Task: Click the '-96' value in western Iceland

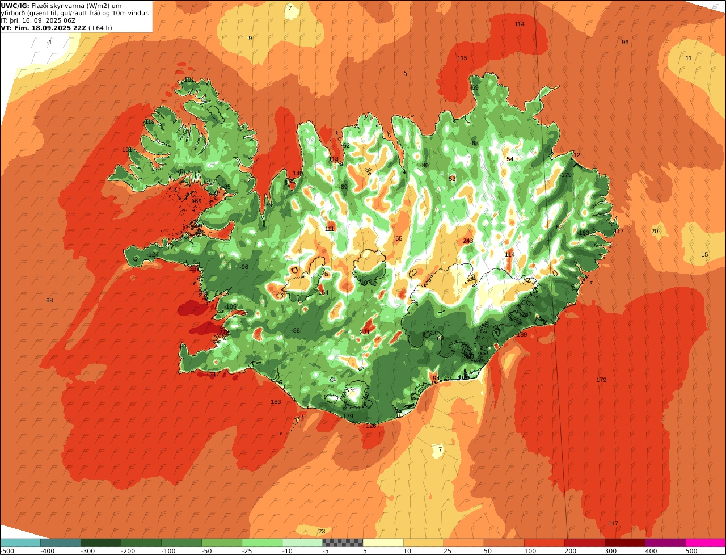Action: tap(243, 267)
